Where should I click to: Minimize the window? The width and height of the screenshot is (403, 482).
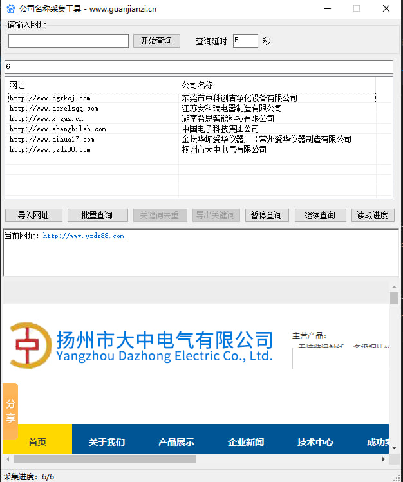[x=328, y=8]
